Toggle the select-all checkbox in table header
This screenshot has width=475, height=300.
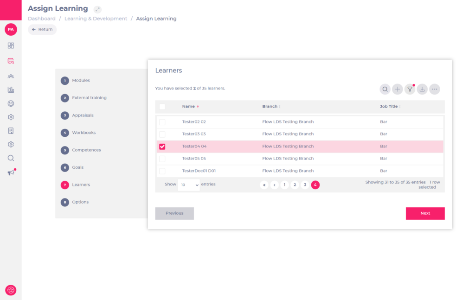pyautogui.click(x=162, y=107)
